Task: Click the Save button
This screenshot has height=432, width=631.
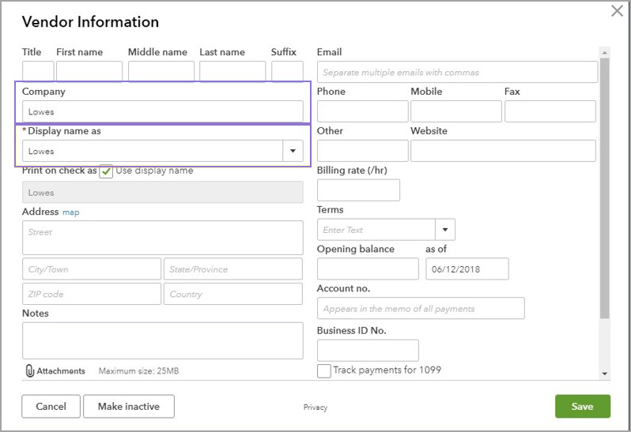Action: tap(582, 406)
